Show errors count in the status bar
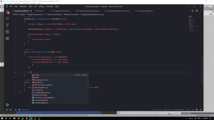The image size is (214, 120). [7, 110]
